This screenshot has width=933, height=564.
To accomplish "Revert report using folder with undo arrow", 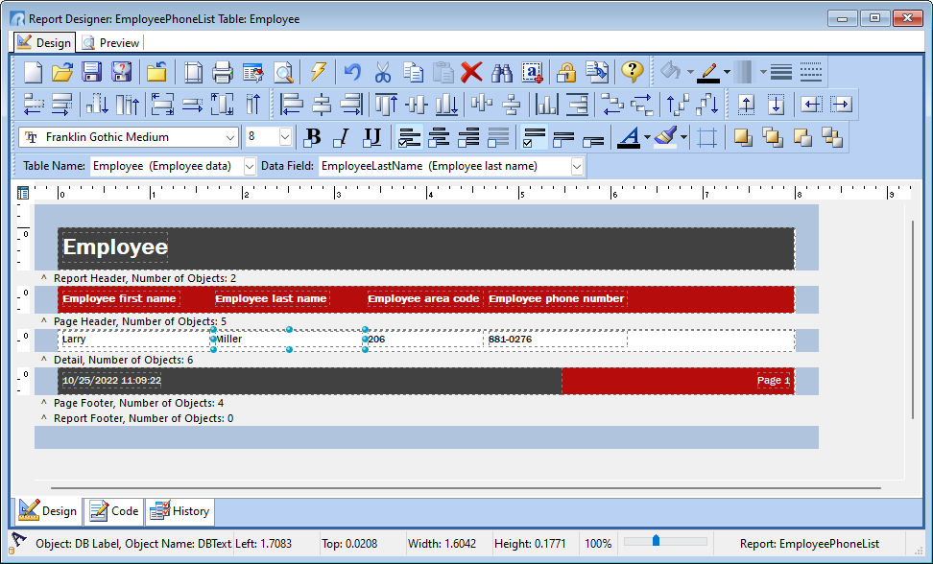I will click(x=156, y=72).
